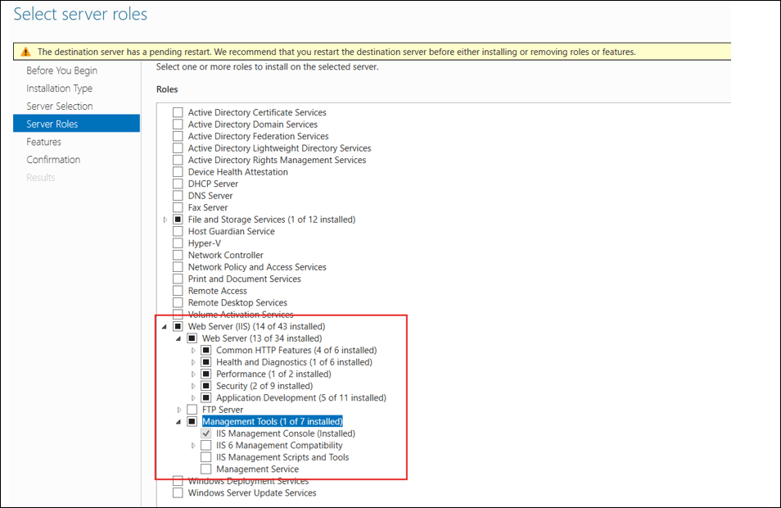Select 'Windows Server Update Services' label
Image resolution: width=781 pixels, height=508 pixels.
point(252,493)
